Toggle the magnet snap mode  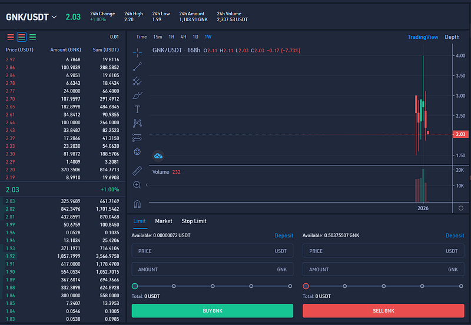[137, 204]
